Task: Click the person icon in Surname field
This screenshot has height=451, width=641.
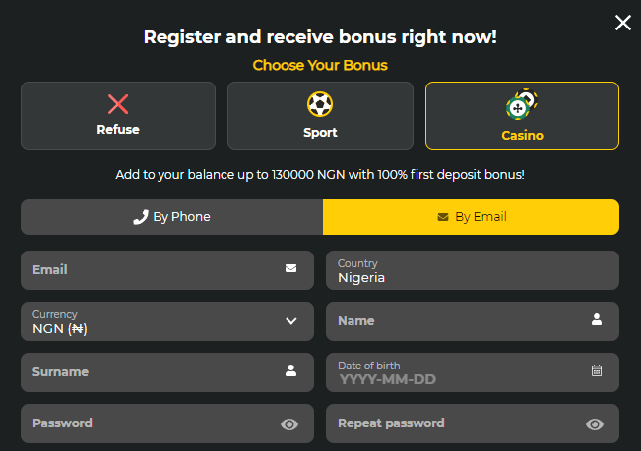Action: click(x=290, y=370)
